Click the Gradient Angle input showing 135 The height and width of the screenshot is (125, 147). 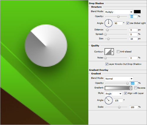[118, 101]
